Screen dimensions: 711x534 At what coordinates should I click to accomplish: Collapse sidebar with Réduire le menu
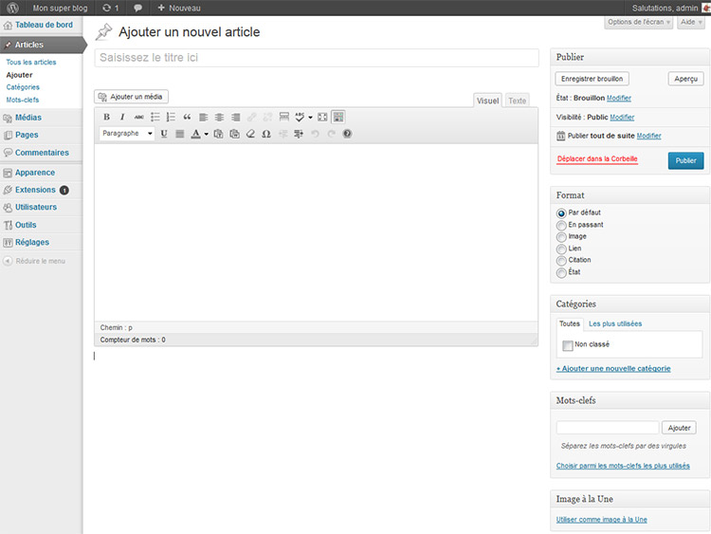coord(34,261)
